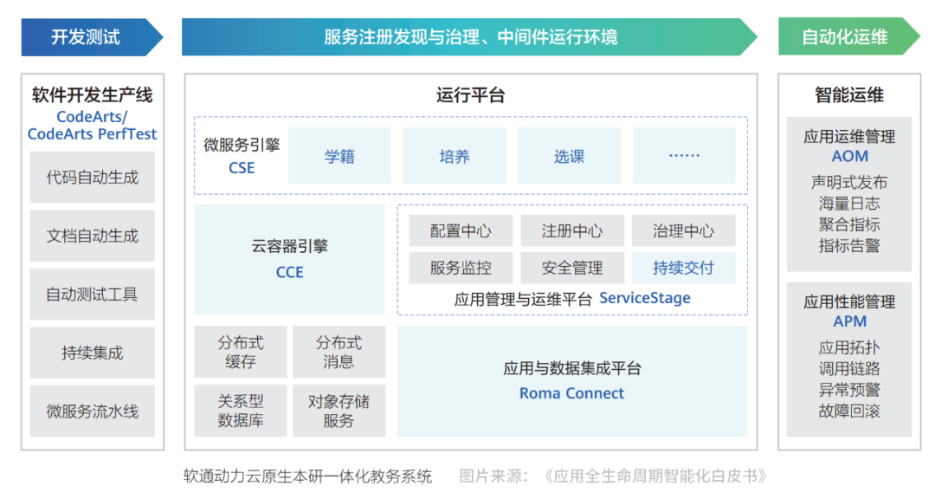Viewport: 935px width, 499px height.
Task: Click the CodeArts/ CodeArts PerfTest label
Action: pos(93,126)
